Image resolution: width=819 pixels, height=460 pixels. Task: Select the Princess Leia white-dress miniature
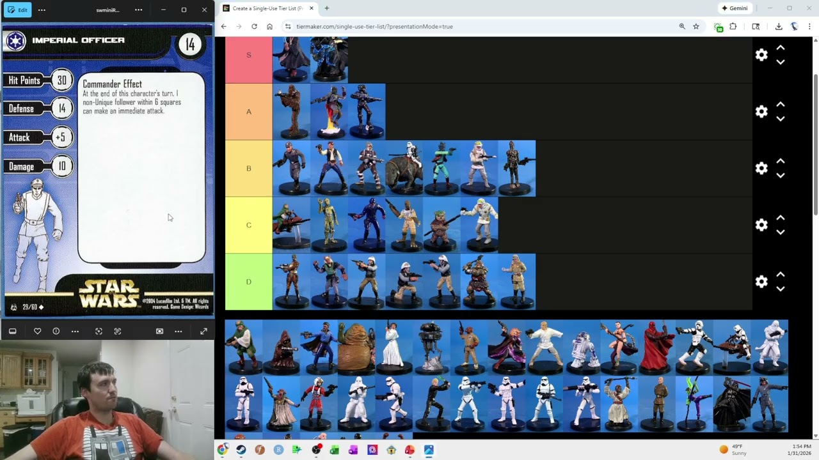(394, 348)
